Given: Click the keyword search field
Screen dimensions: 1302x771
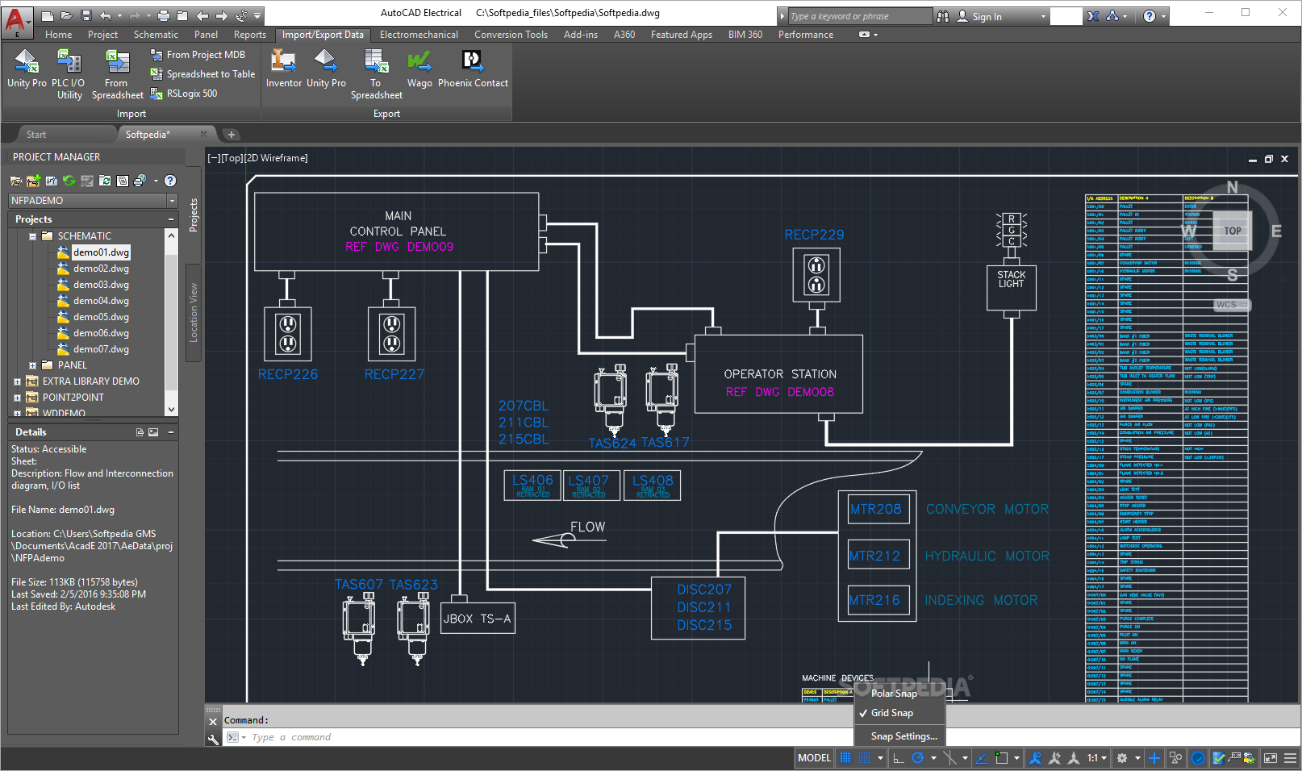Looking at the screenshot, I should 858,16.
